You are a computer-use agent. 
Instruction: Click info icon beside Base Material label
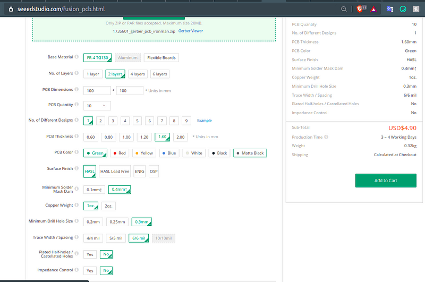pyautogui.click(x=76, y=57)
